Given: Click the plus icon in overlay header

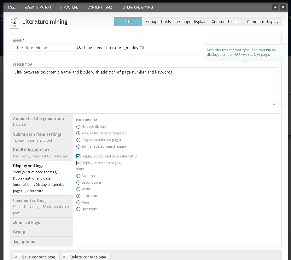Looking at the screenshot, I should pyautogui.click(x=275, y=7).
